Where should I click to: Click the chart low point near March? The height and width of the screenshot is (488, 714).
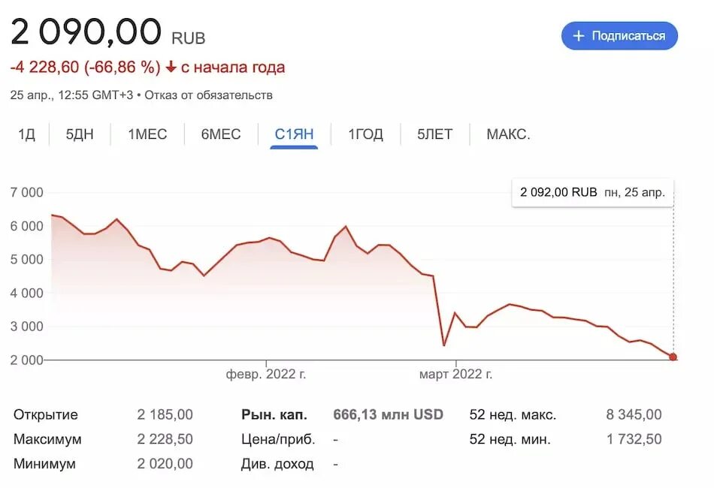444,345
